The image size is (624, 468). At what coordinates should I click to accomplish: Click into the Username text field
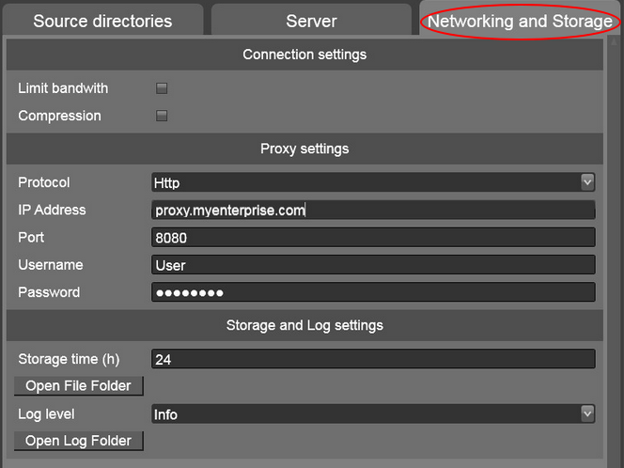373,265
